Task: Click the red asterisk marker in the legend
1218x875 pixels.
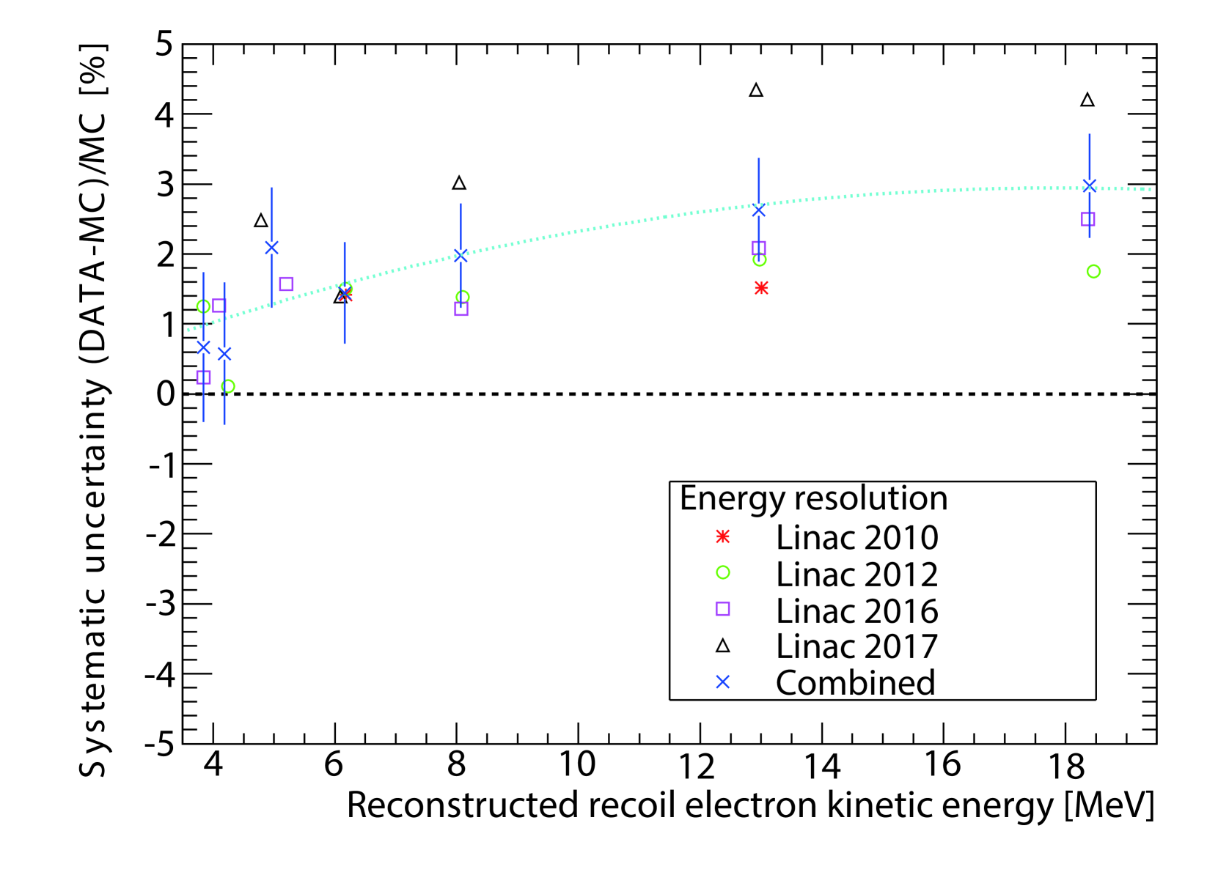Action: pyautogui.click(x=722, y=537)
